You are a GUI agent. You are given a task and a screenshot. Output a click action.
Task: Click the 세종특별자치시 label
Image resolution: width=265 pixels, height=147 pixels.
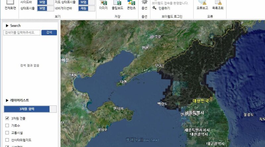point(197,130)
